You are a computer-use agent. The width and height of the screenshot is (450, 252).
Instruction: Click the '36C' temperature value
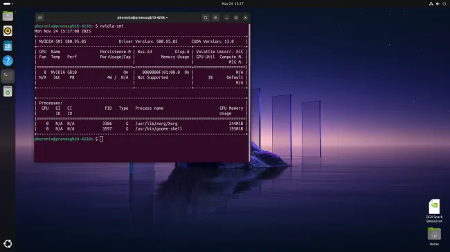[x=57, y=77]
